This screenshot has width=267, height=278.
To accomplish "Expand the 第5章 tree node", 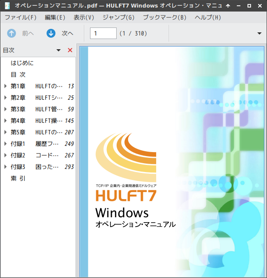I will 5,132.
